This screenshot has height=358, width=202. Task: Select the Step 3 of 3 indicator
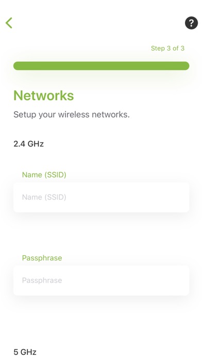pos(167,48)
